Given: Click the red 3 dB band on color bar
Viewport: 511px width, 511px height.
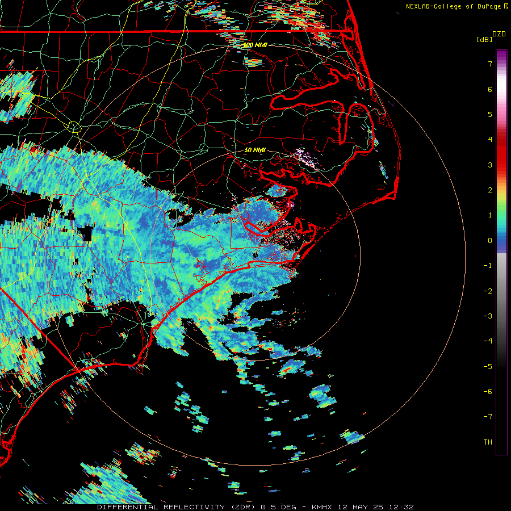Looking at the screenshot, I should (x=501, y=165).
